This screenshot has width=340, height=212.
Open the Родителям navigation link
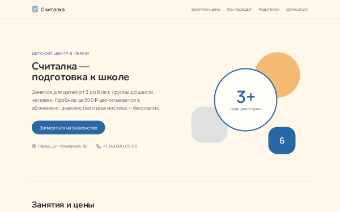coord(269,9)
